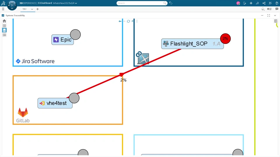Open the Systems Traceability widget menu chevron
The image size is (280, 157).
275,15
